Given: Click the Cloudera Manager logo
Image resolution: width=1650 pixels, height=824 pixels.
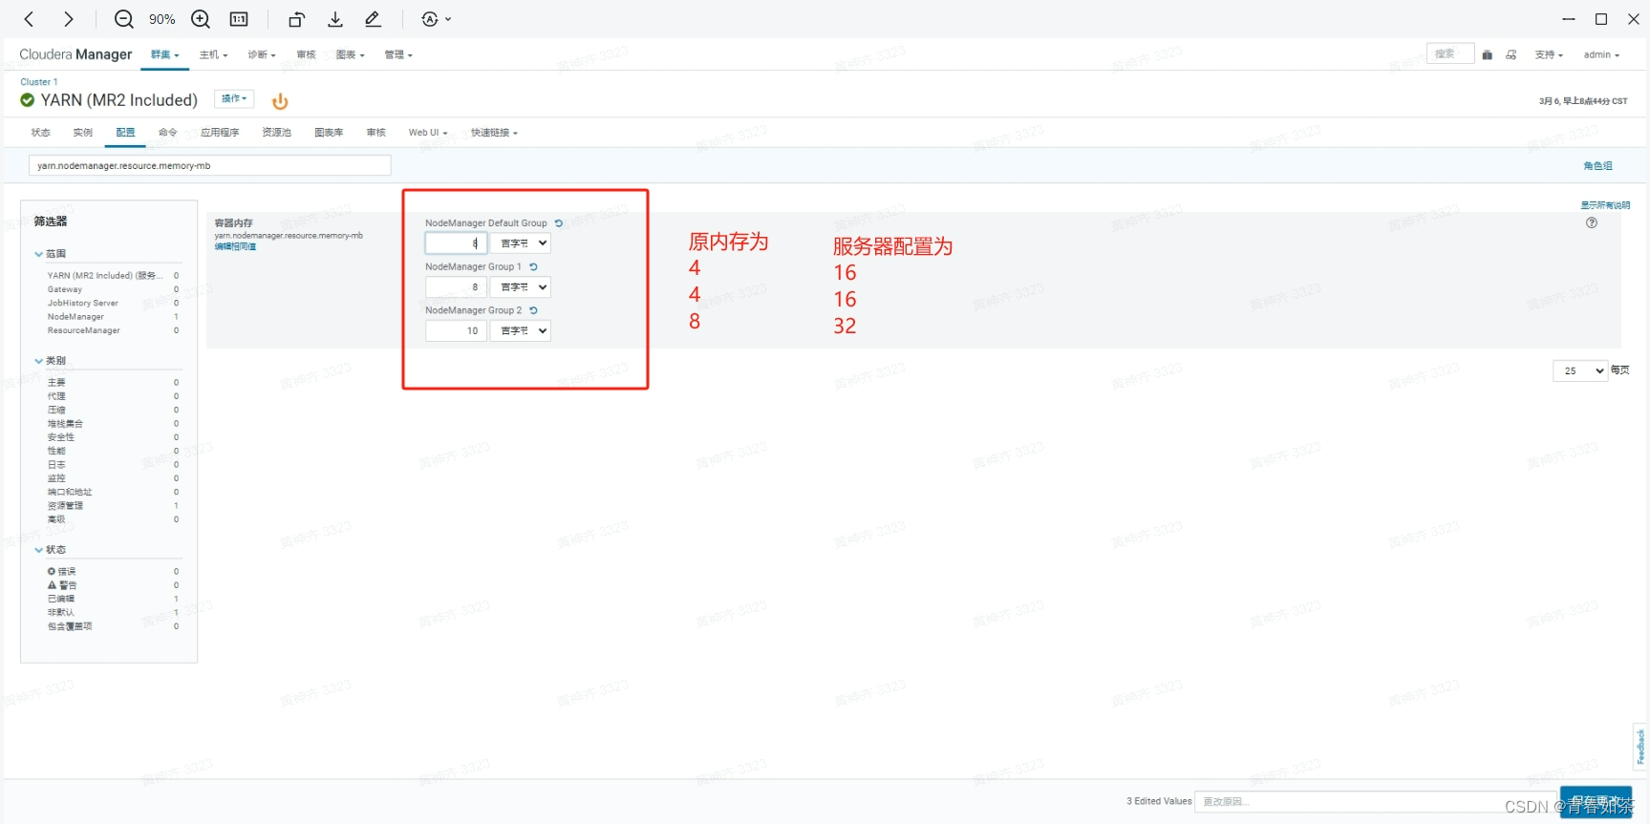Looking at the screenshot, I should (75, 54).
